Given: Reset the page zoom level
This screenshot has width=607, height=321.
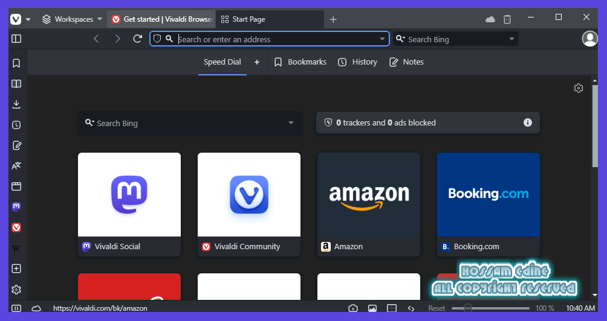Looking at the screenshot, I should (437, 308).
